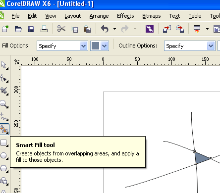Screen dimensions: 220x193
Task: Select the Basic Shapes tool
Action: click(x=4, y=181)
